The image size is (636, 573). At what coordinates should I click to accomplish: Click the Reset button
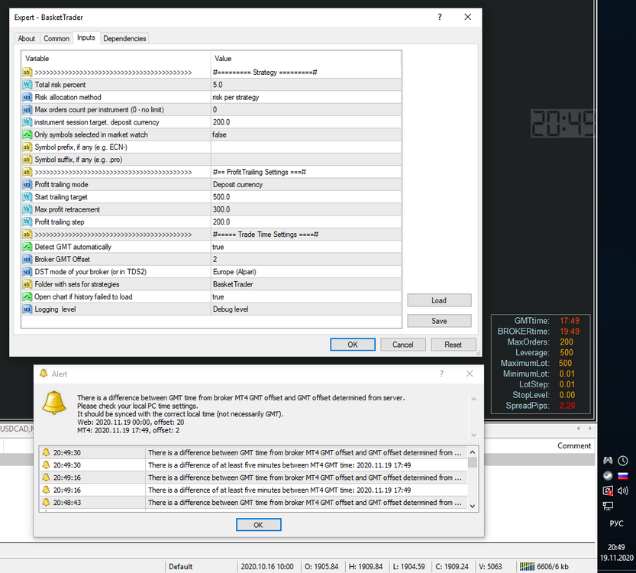453,345
